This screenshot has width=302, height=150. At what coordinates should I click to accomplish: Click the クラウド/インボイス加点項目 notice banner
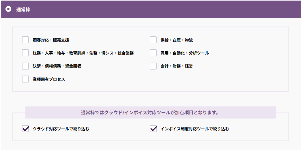tap(151, 112)
